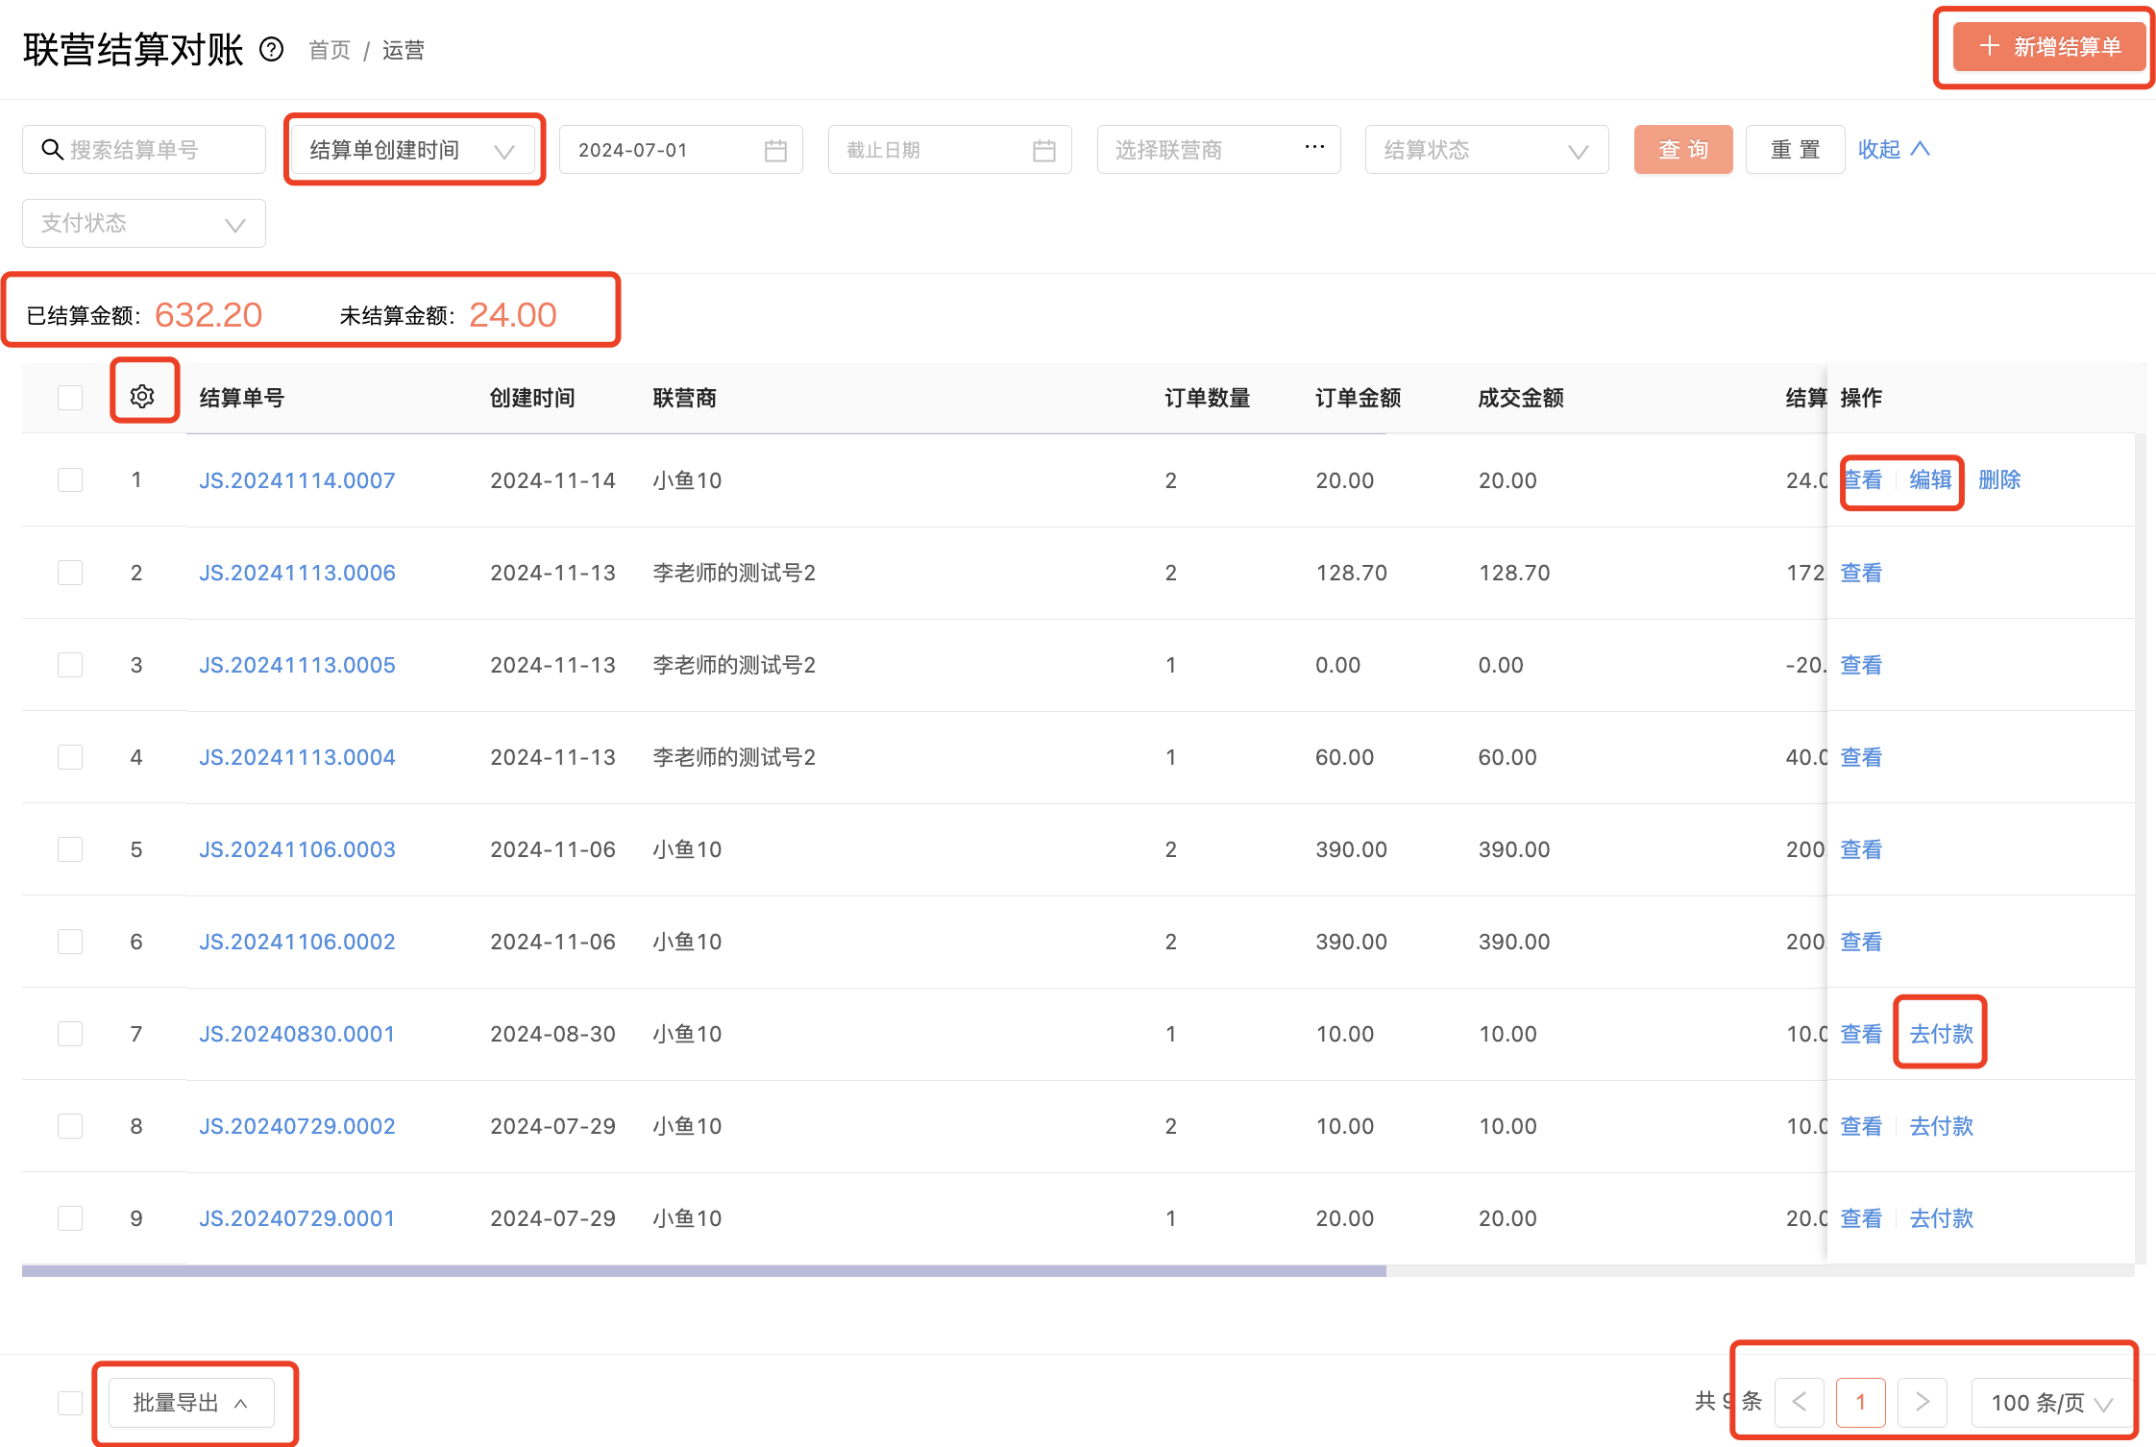Go to next page arrow
The image size is (2156, 1447).
(x=1923, y=1402)
